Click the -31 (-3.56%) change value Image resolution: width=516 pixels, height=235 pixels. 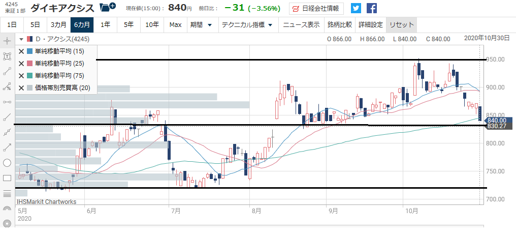coord(252,8)
